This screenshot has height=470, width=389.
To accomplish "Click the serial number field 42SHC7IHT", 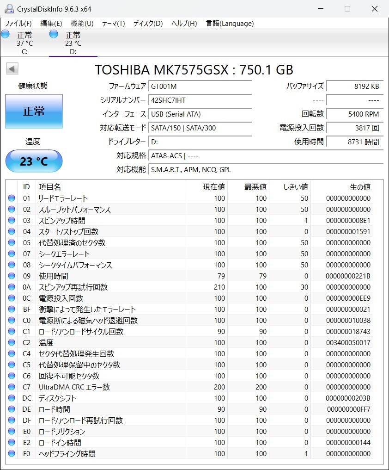I will [x=200, y=100].
